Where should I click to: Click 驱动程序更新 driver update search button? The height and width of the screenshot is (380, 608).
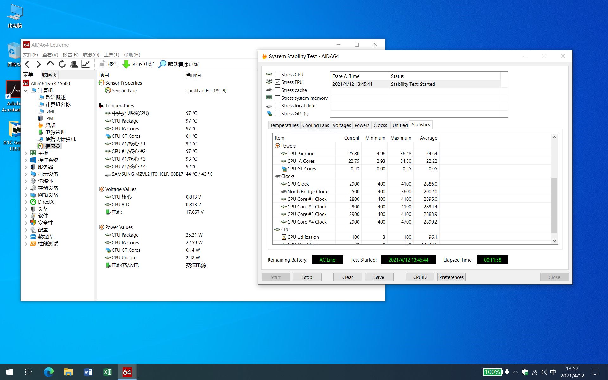(179, 64)
